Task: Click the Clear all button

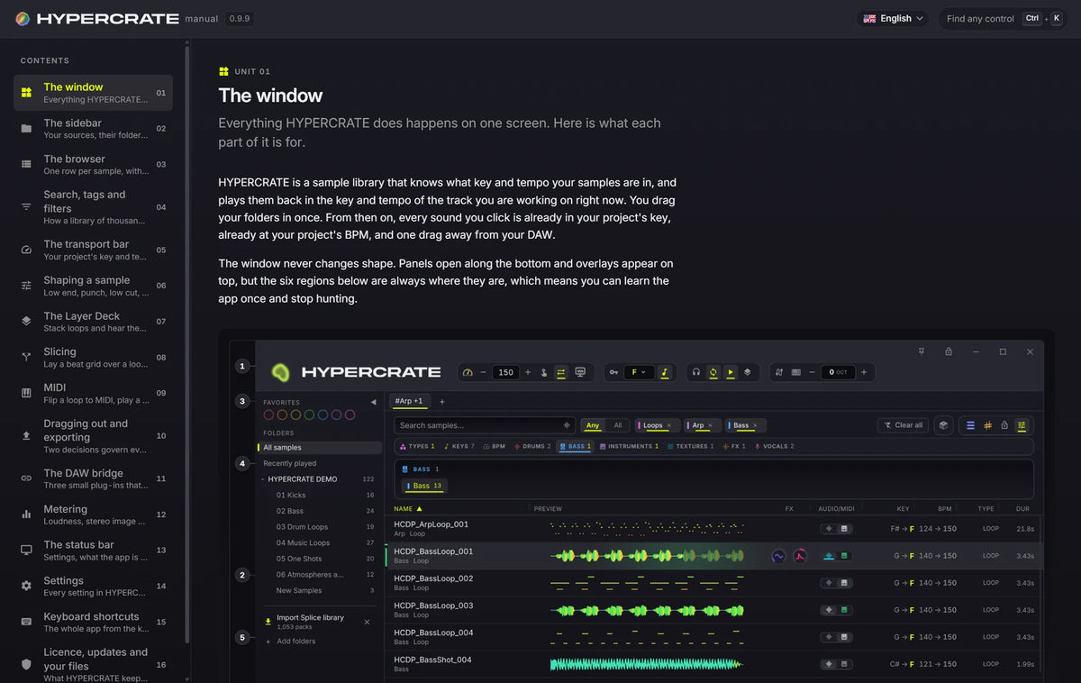Action: tap(903, 425)
